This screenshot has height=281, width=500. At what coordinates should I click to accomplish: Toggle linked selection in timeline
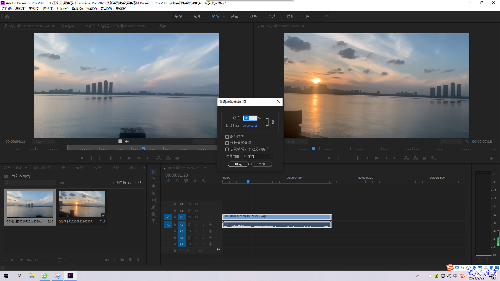[x=186, y=181]
